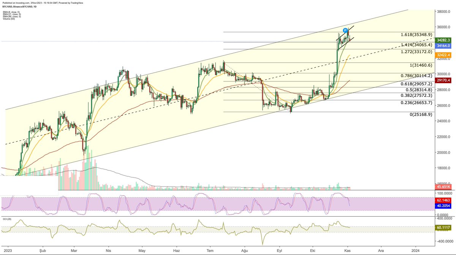Click the orange 32422.4 EMA price tag
Screen dimensions: 456x255
[444, 55]
